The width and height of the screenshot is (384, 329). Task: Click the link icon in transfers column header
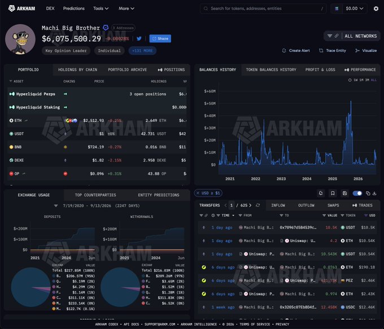coord(206,216)
